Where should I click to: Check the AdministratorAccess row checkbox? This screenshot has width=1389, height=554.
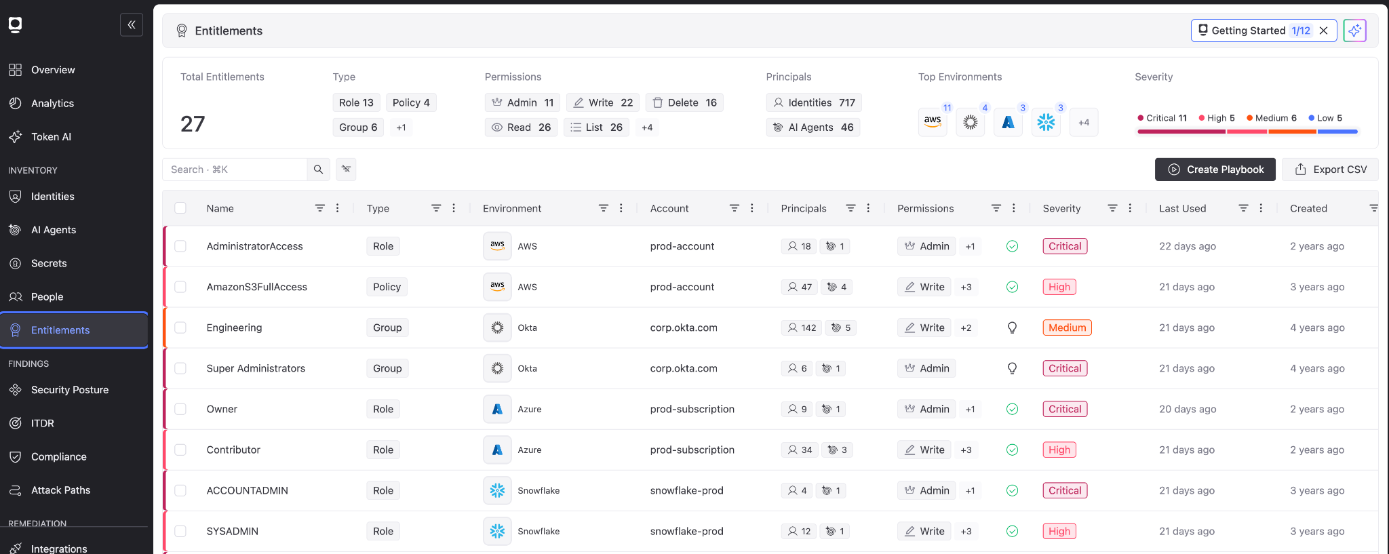[180, 246]
